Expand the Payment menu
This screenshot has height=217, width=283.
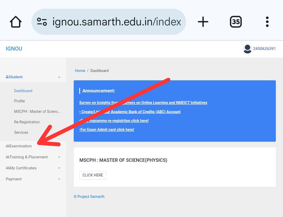pos(33,179)
